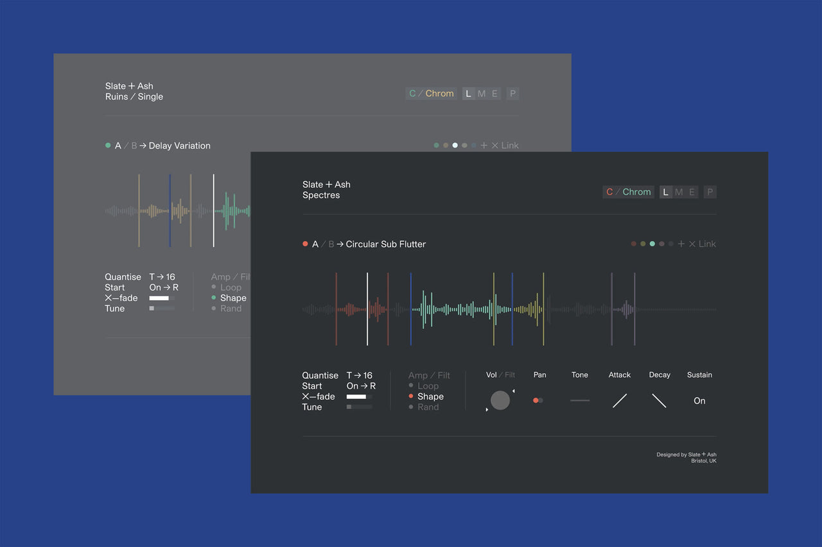The width and height of the screenshot is (822, 547).
Task: Switch to the M tab in Spectres
Action: coord(679,192)
